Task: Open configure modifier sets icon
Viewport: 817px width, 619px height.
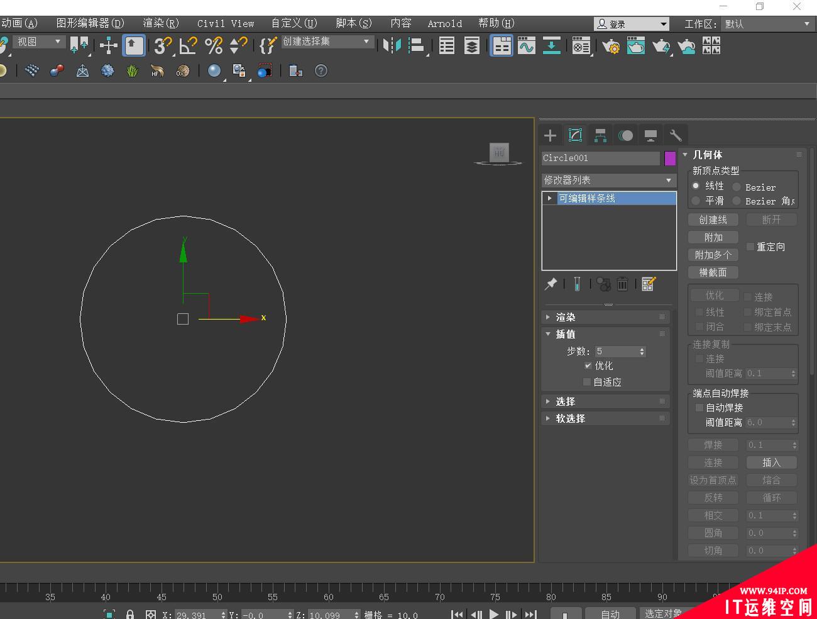Action: point(649,284)
